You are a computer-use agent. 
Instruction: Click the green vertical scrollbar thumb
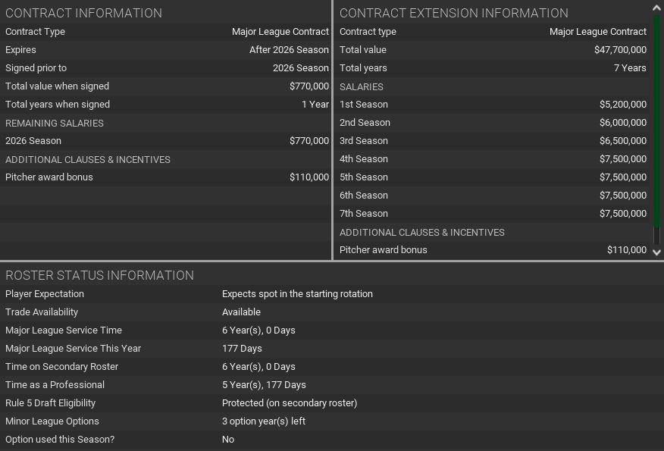pos(656,121)
